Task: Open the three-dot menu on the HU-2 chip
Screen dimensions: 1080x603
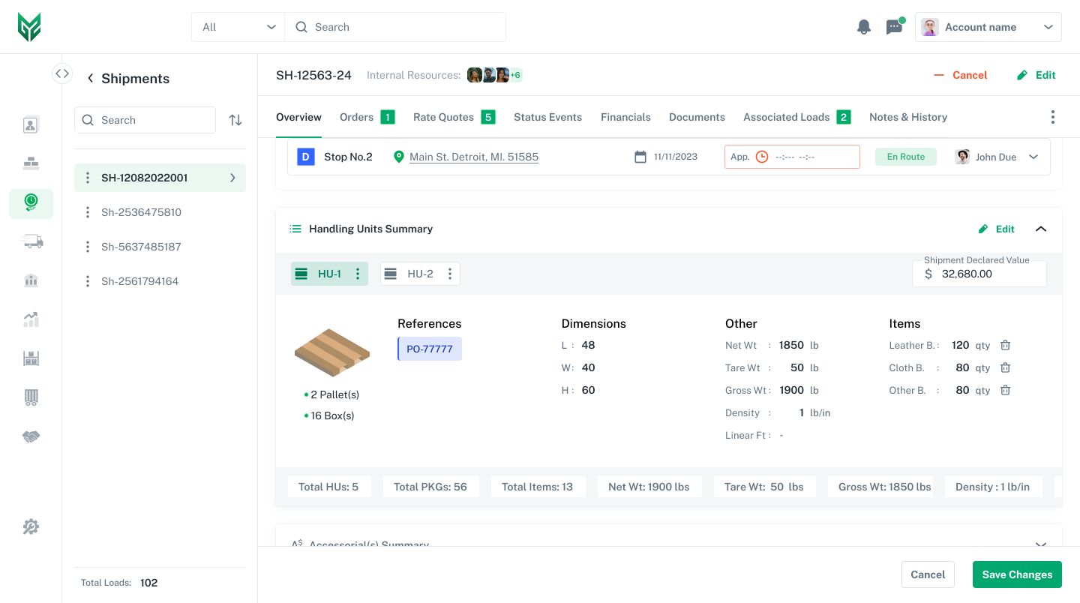Action: 450,274
